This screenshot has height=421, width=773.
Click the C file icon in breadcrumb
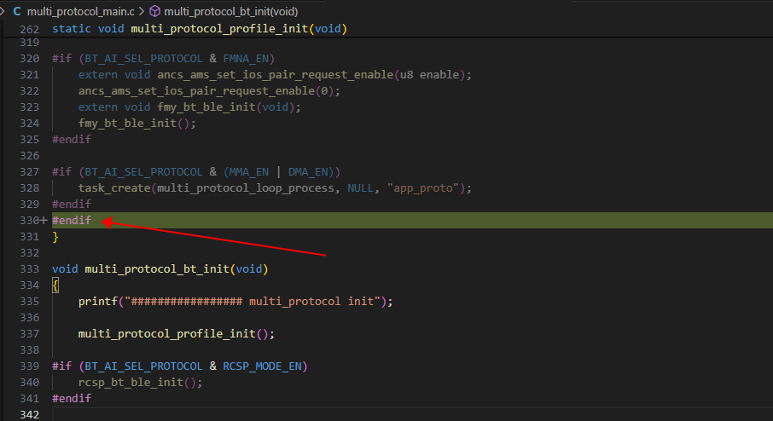coord(17,11)
